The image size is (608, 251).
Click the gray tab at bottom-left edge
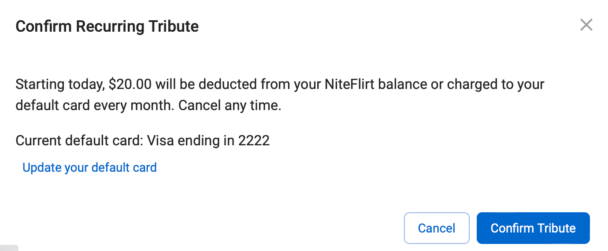tap(9, 248)
